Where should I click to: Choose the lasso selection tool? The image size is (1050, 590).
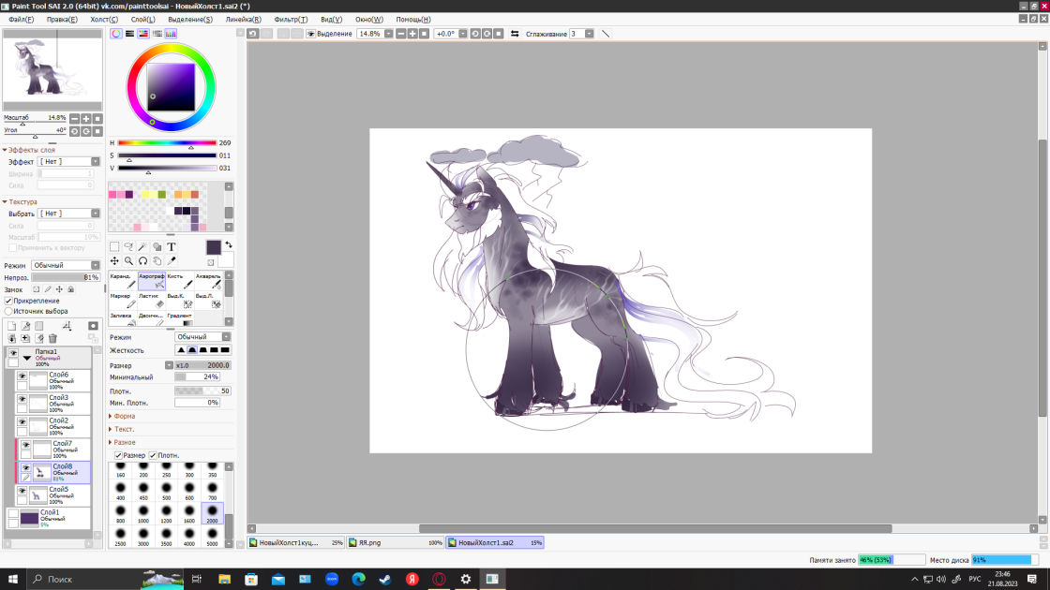(x=128, y=247)
